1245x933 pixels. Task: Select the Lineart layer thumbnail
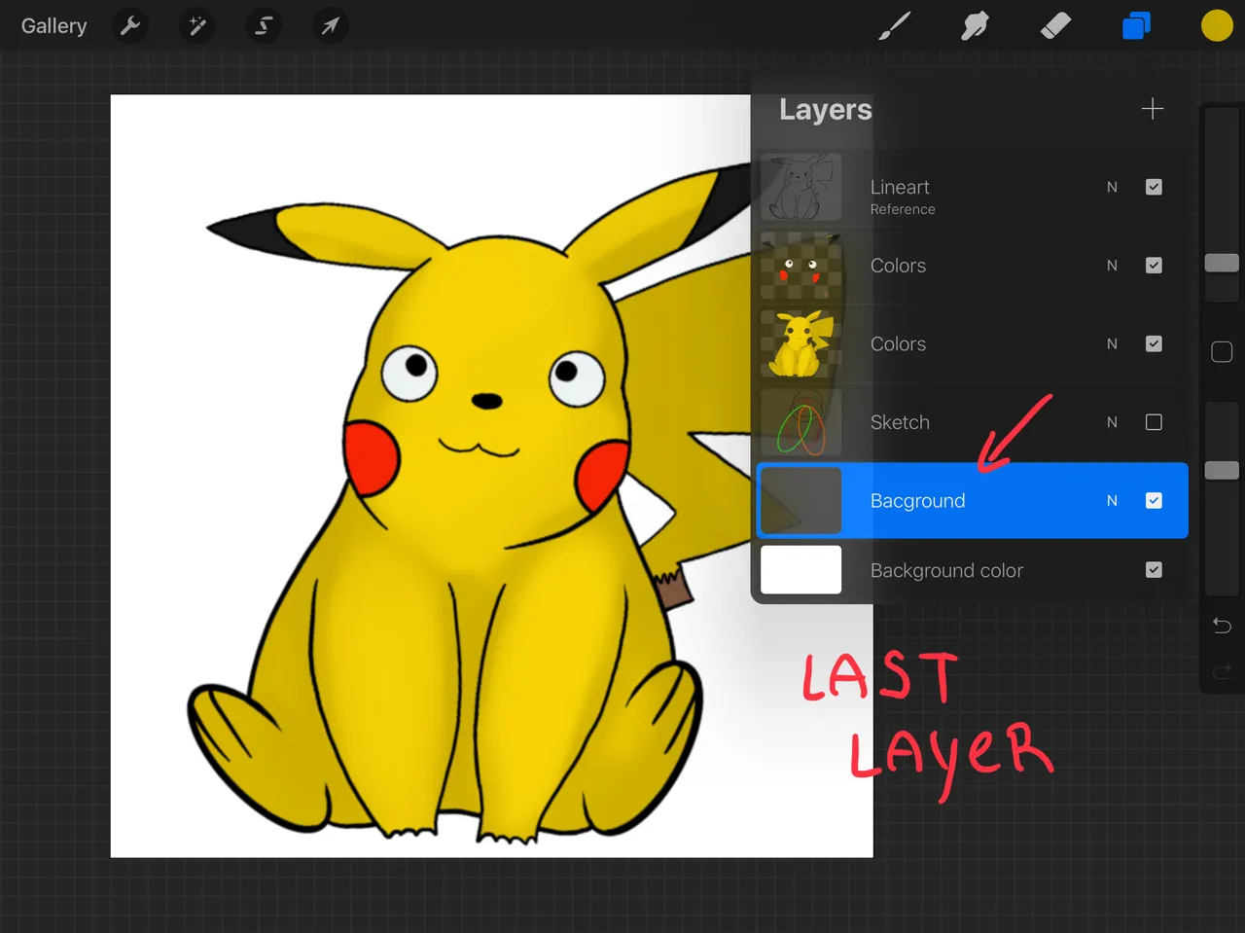click(x=800, y=187)
